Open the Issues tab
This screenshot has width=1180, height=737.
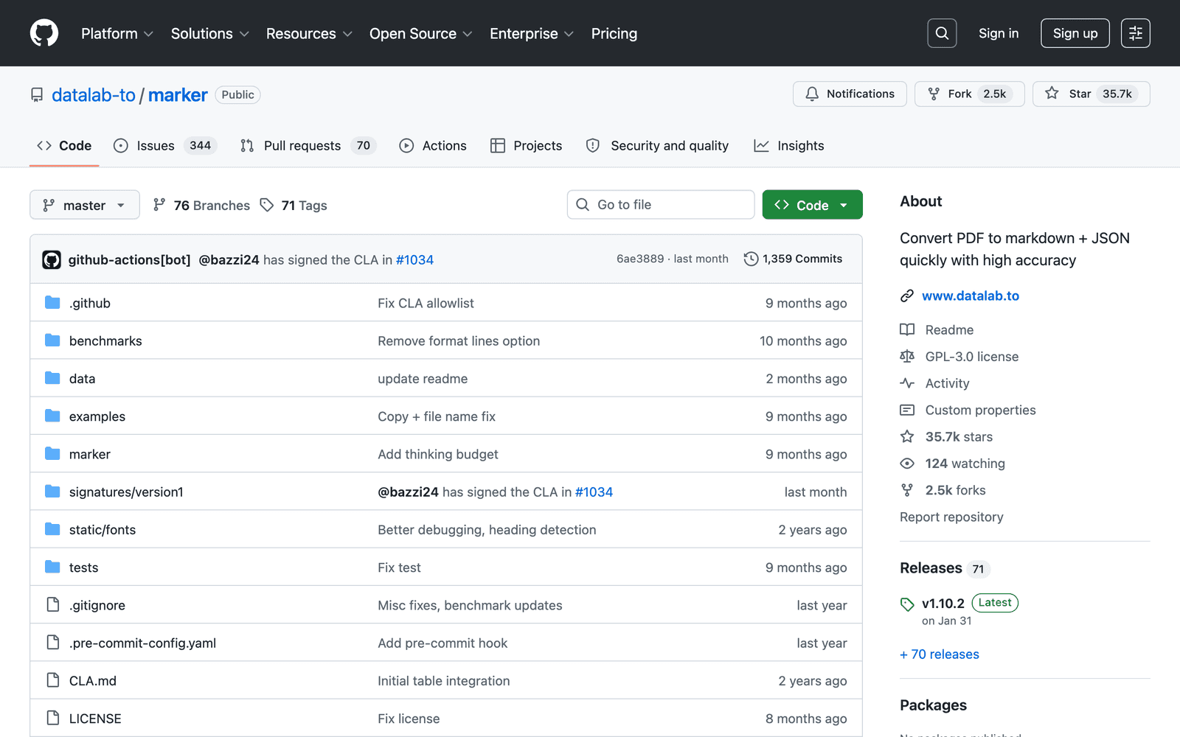[x=165, y=146]
